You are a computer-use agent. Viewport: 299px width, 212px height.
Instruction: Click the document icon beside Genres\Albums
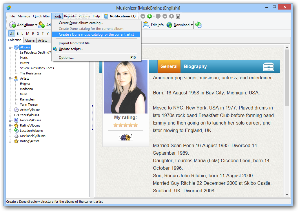16,120
